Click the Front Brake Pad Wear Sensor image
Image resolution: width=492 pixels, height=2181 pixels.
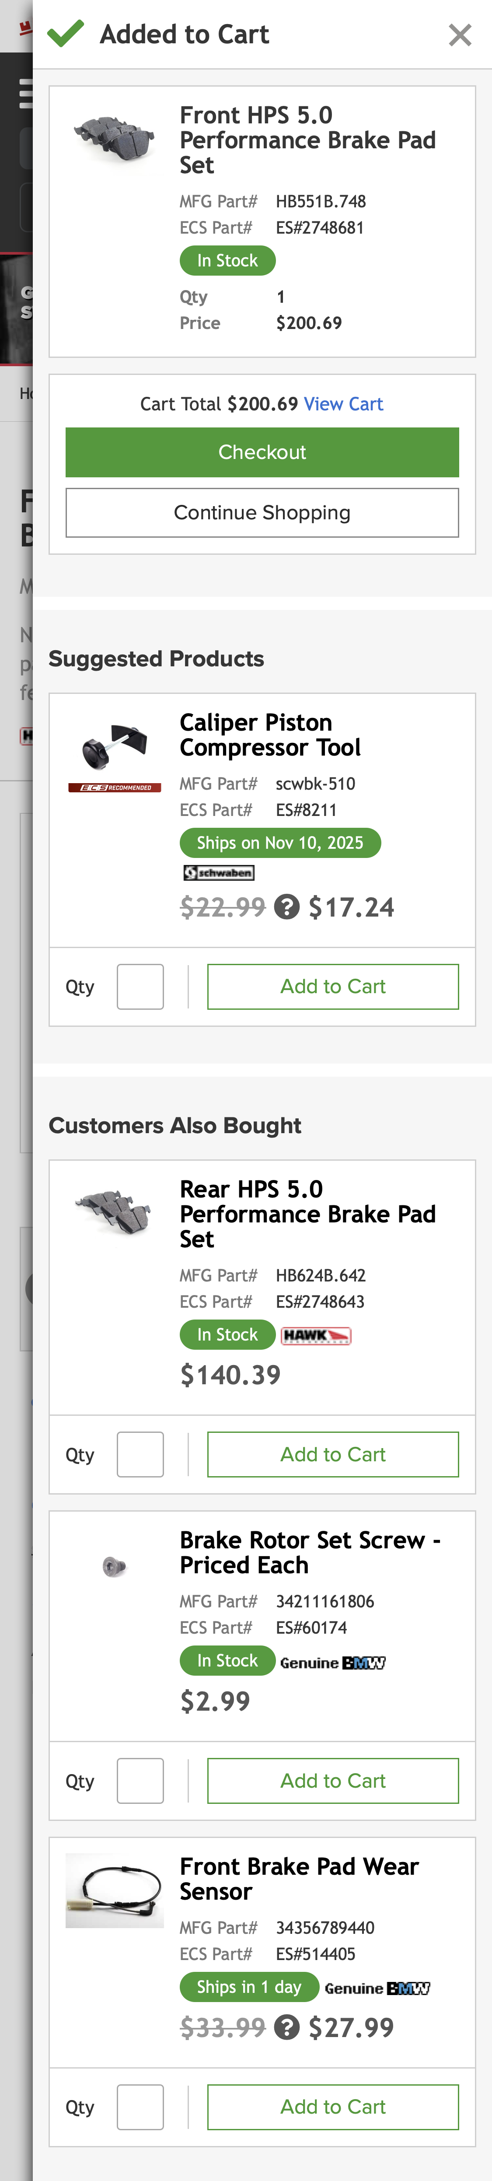tap(114, 1890)
